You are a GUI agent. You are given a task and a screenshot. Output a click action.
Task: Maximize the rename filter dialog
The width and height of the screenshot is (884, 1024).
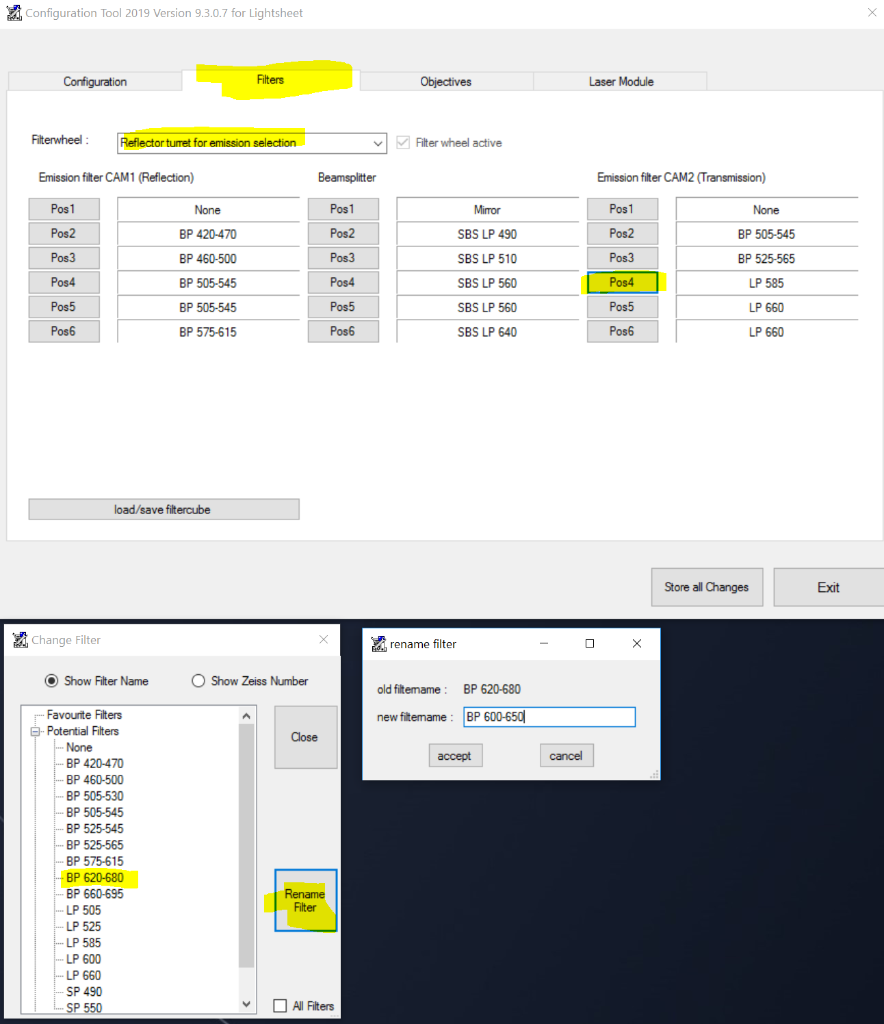[590, 643]
